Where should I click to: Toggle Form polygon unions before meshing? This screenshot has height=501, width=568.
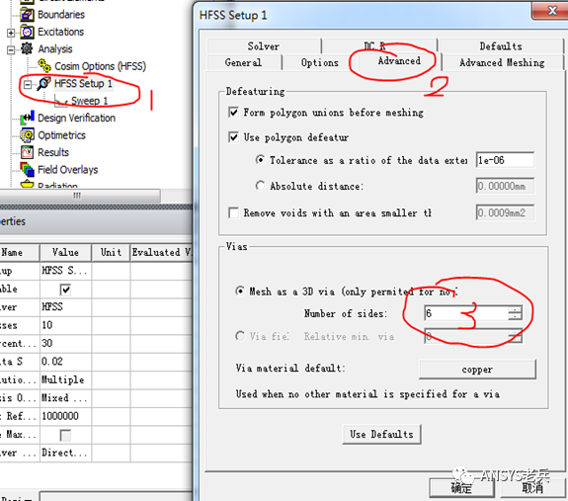(x=234, y=113)
